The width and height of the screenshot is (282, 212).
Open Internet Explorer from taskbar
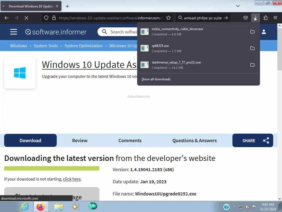[24, 206]
